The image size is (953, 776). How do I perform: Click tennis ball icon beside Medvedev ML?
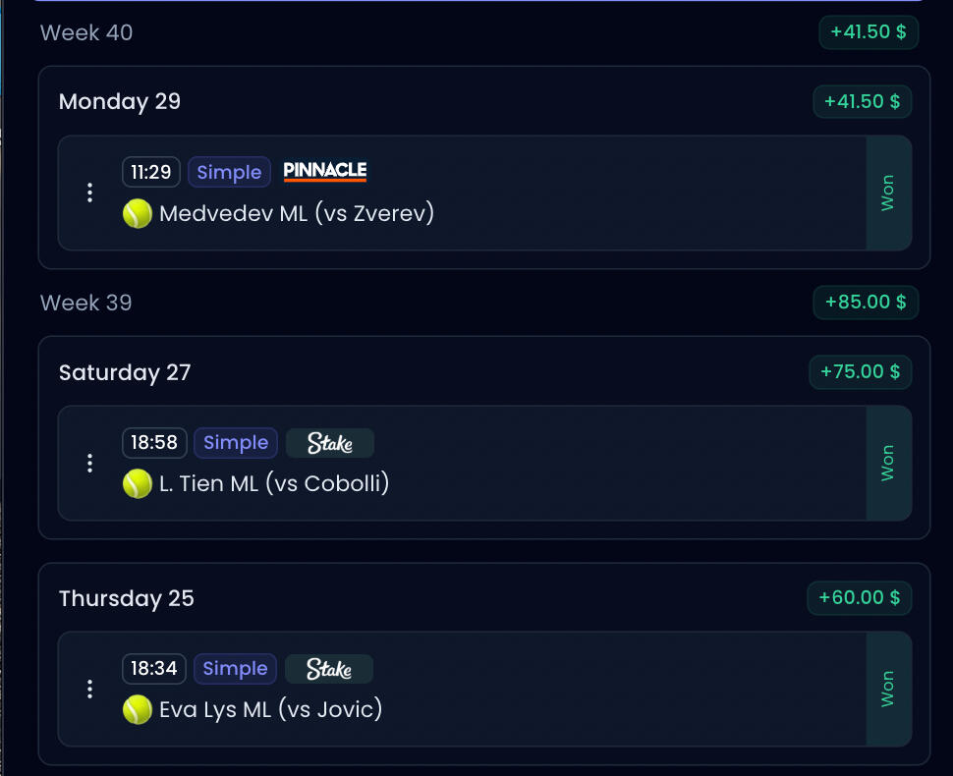(x=138, y=213)
